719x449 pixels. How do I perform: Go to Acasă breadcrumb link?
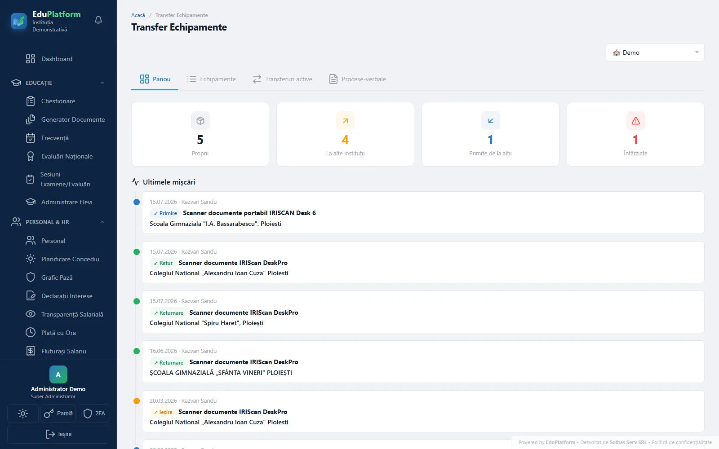coord(138,15)
